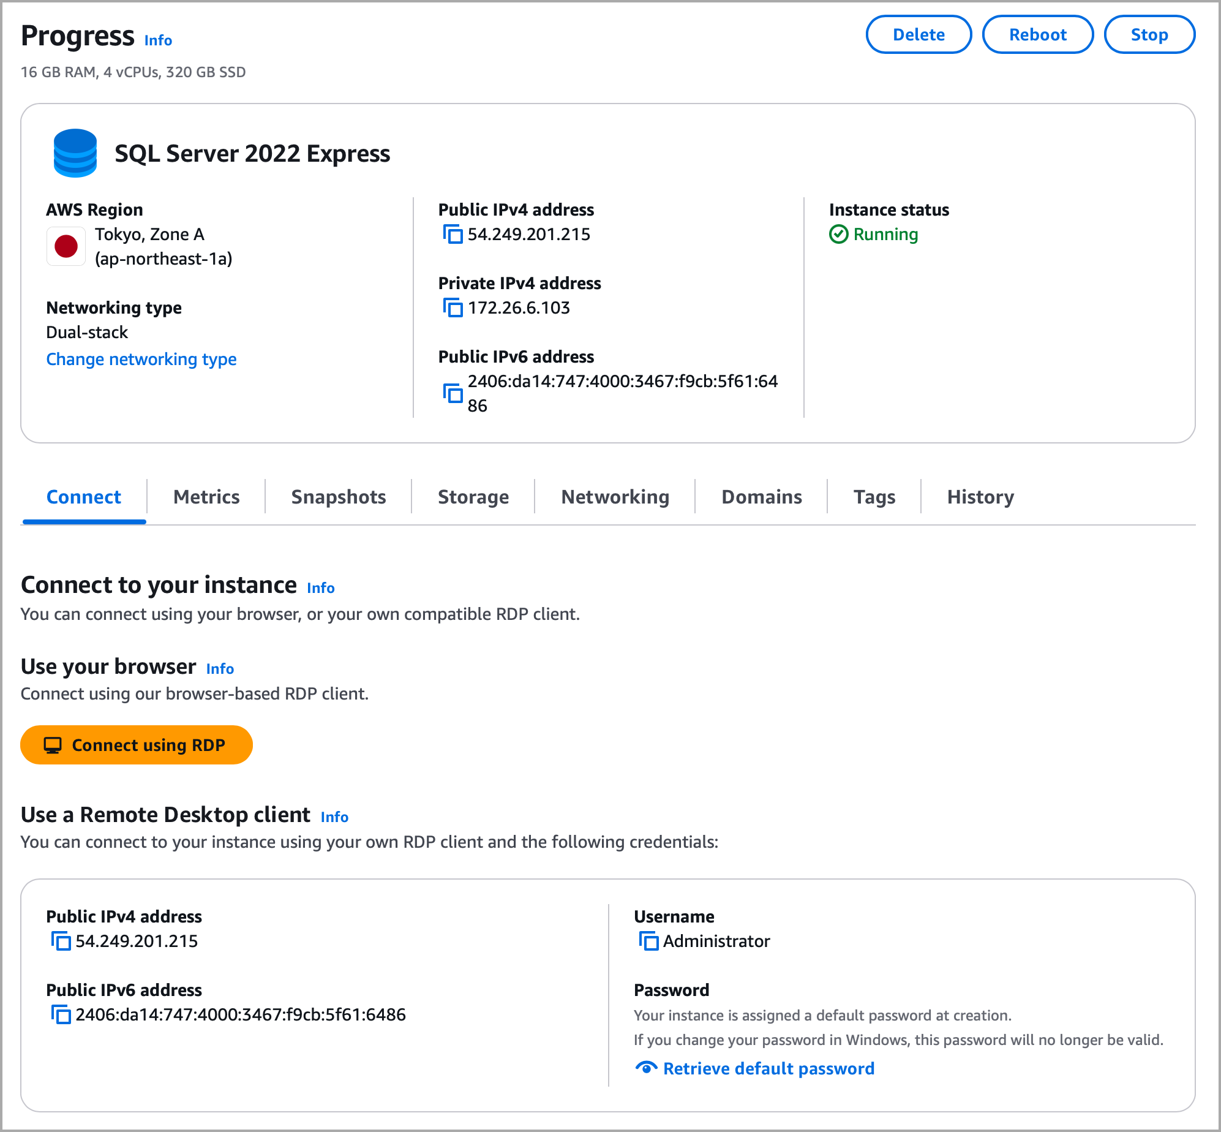Screen dimensions: 1221x1132
Task: Copy IPv6 address in RDP credentials box
Action: (61, 1014)
